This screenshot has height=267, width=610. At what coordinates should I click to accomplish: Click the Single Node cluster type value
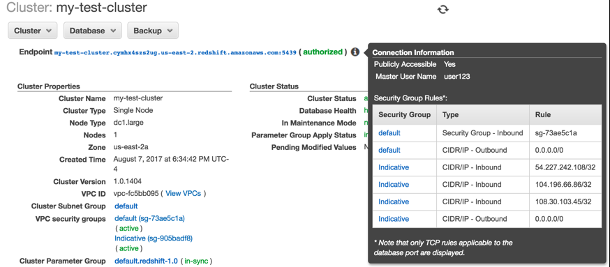(133, 110)
